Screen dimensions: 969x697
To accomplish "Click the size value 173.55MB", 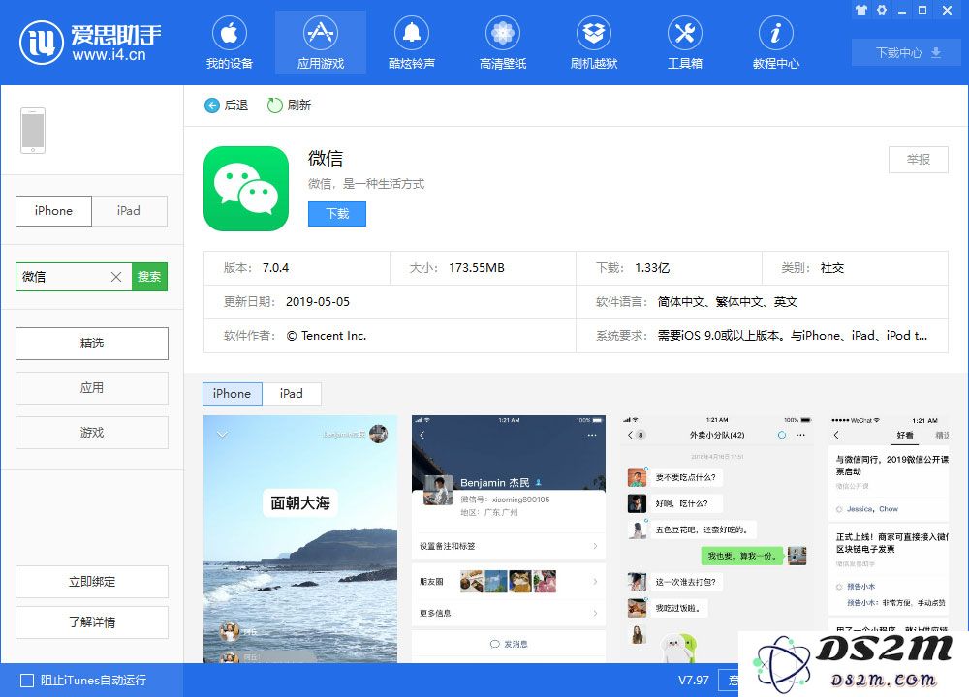I will (x=477, y=268).
